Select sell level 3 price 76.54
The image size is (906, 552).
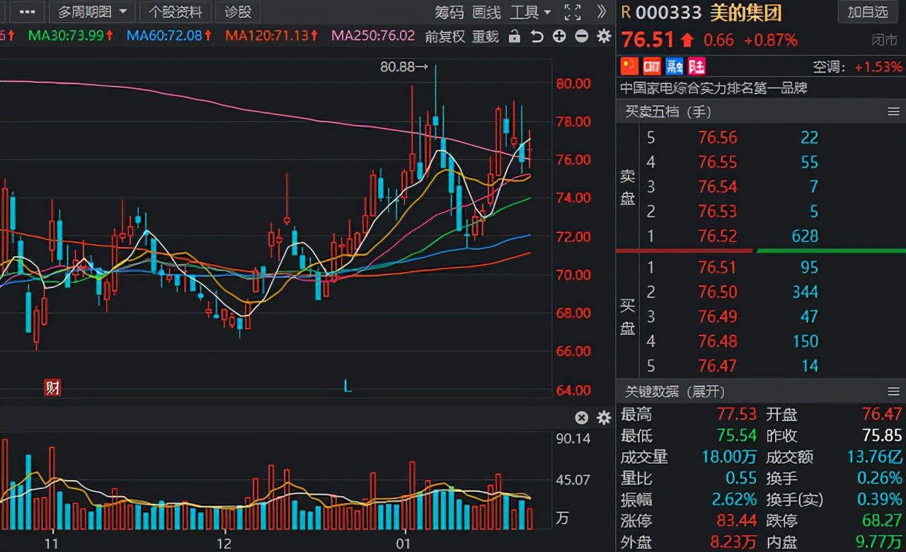point(718,187)
